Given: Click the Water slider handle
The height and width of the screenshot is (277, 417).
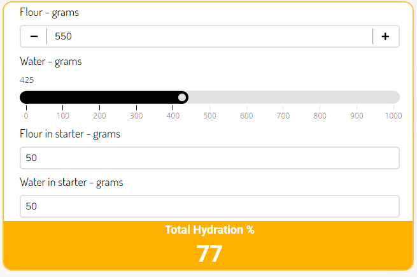Looking at the screenshot, I should pyautogui.click(x=183, y=97).
